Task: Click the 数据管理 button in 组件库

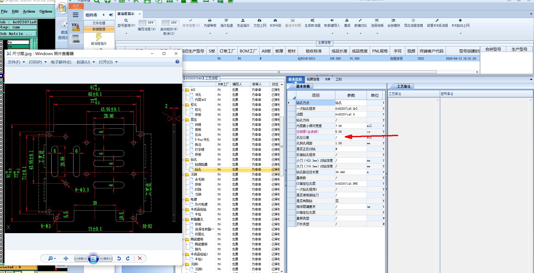Action: [99, 29]
